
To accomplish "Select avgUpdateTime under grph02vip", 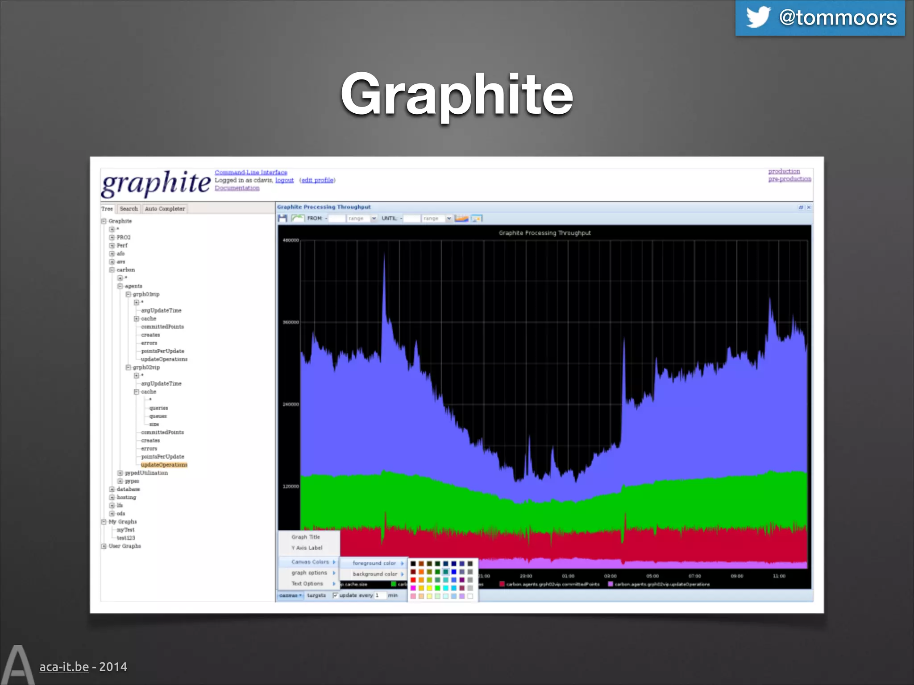I will click(161, 384).
